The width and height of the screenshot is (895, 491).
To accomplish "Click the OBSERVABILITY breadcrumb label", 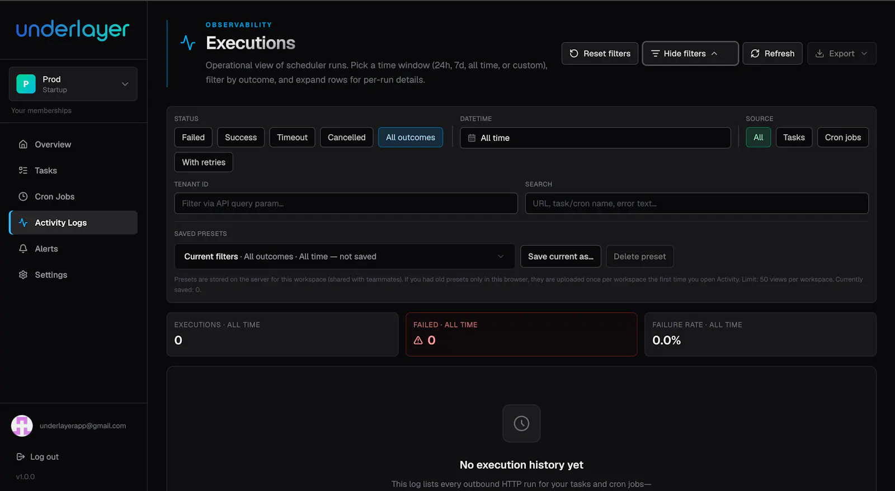I will coord(239,25).
